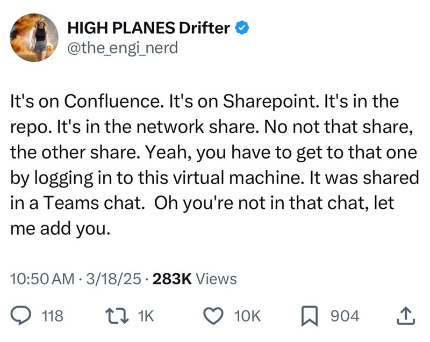Click the 10:50 AM timestamp
This screenshot has height=342, width=430.
pos(42,279)
